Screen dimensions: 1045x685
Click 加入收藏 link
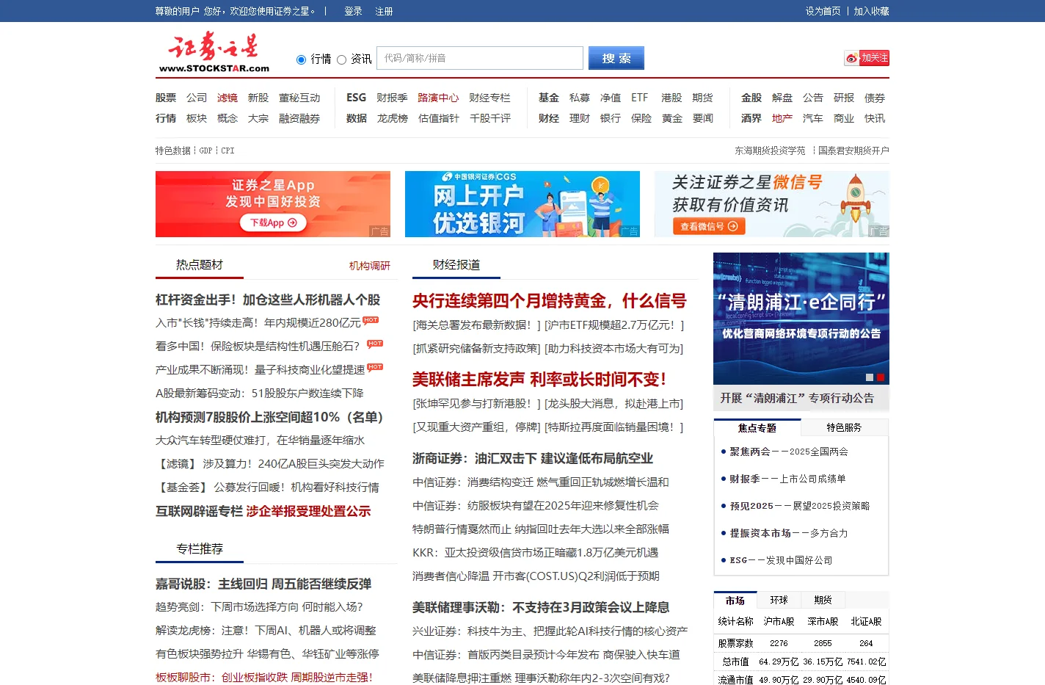872,11
